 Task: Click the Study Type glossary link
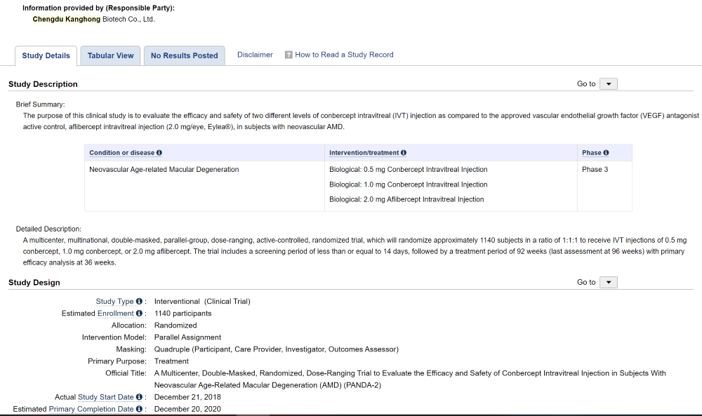114,302
